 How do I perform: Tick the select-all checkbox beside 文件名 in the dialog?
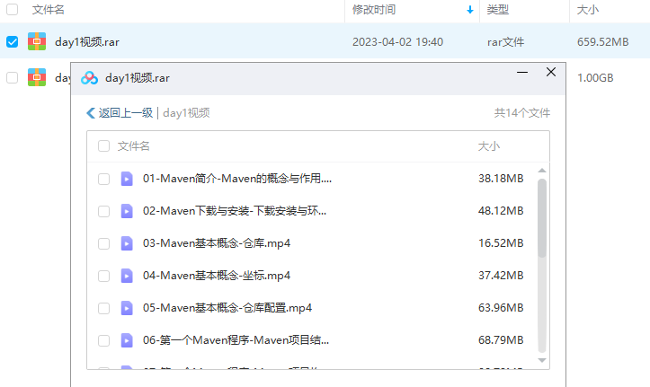pyautogui.click(x=103, y=145)
